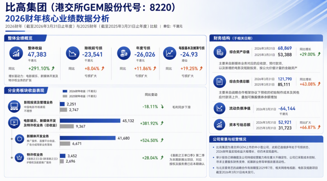
Task: Click the orange up arrow next to +66.87%
Action: 319,127
